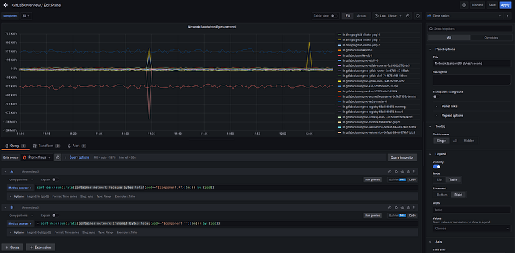Viewport: 515px width, 253px height.
Task: Hide query A response using eye icon
Action: (x=402, y=171)
